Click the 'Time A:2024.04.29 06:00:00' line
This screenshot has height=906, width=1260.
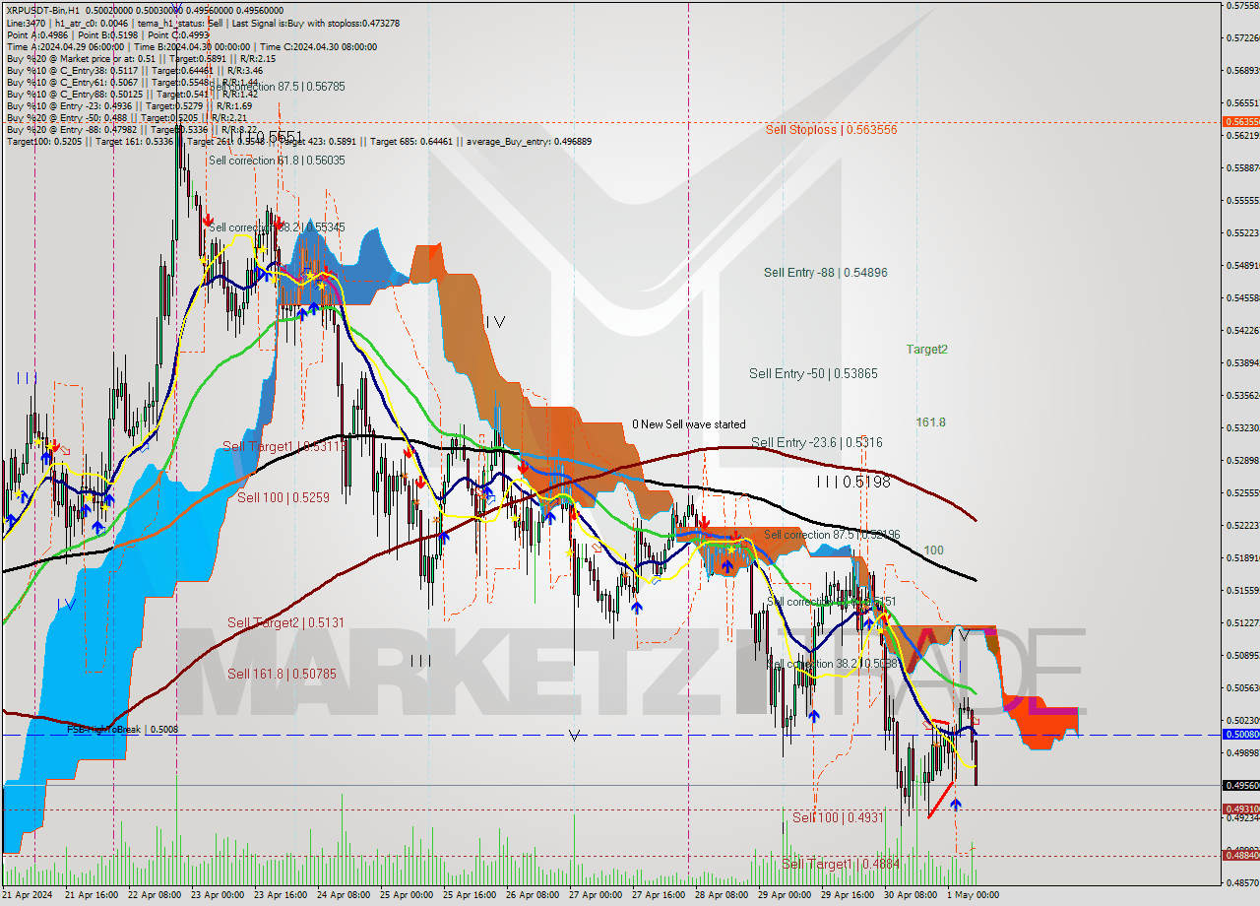point(66,46)
